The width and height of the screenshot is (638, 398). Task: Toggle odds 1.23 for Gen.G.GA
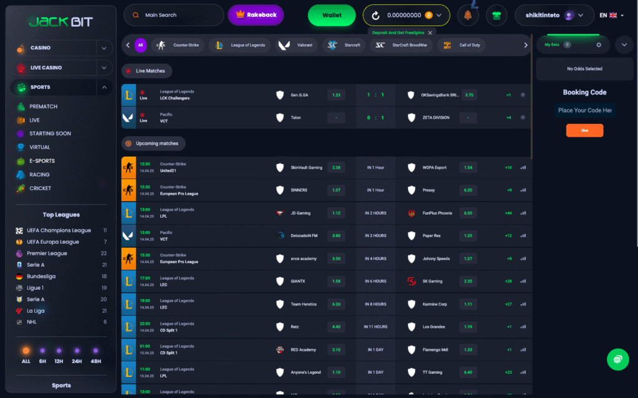coord(336,95)
